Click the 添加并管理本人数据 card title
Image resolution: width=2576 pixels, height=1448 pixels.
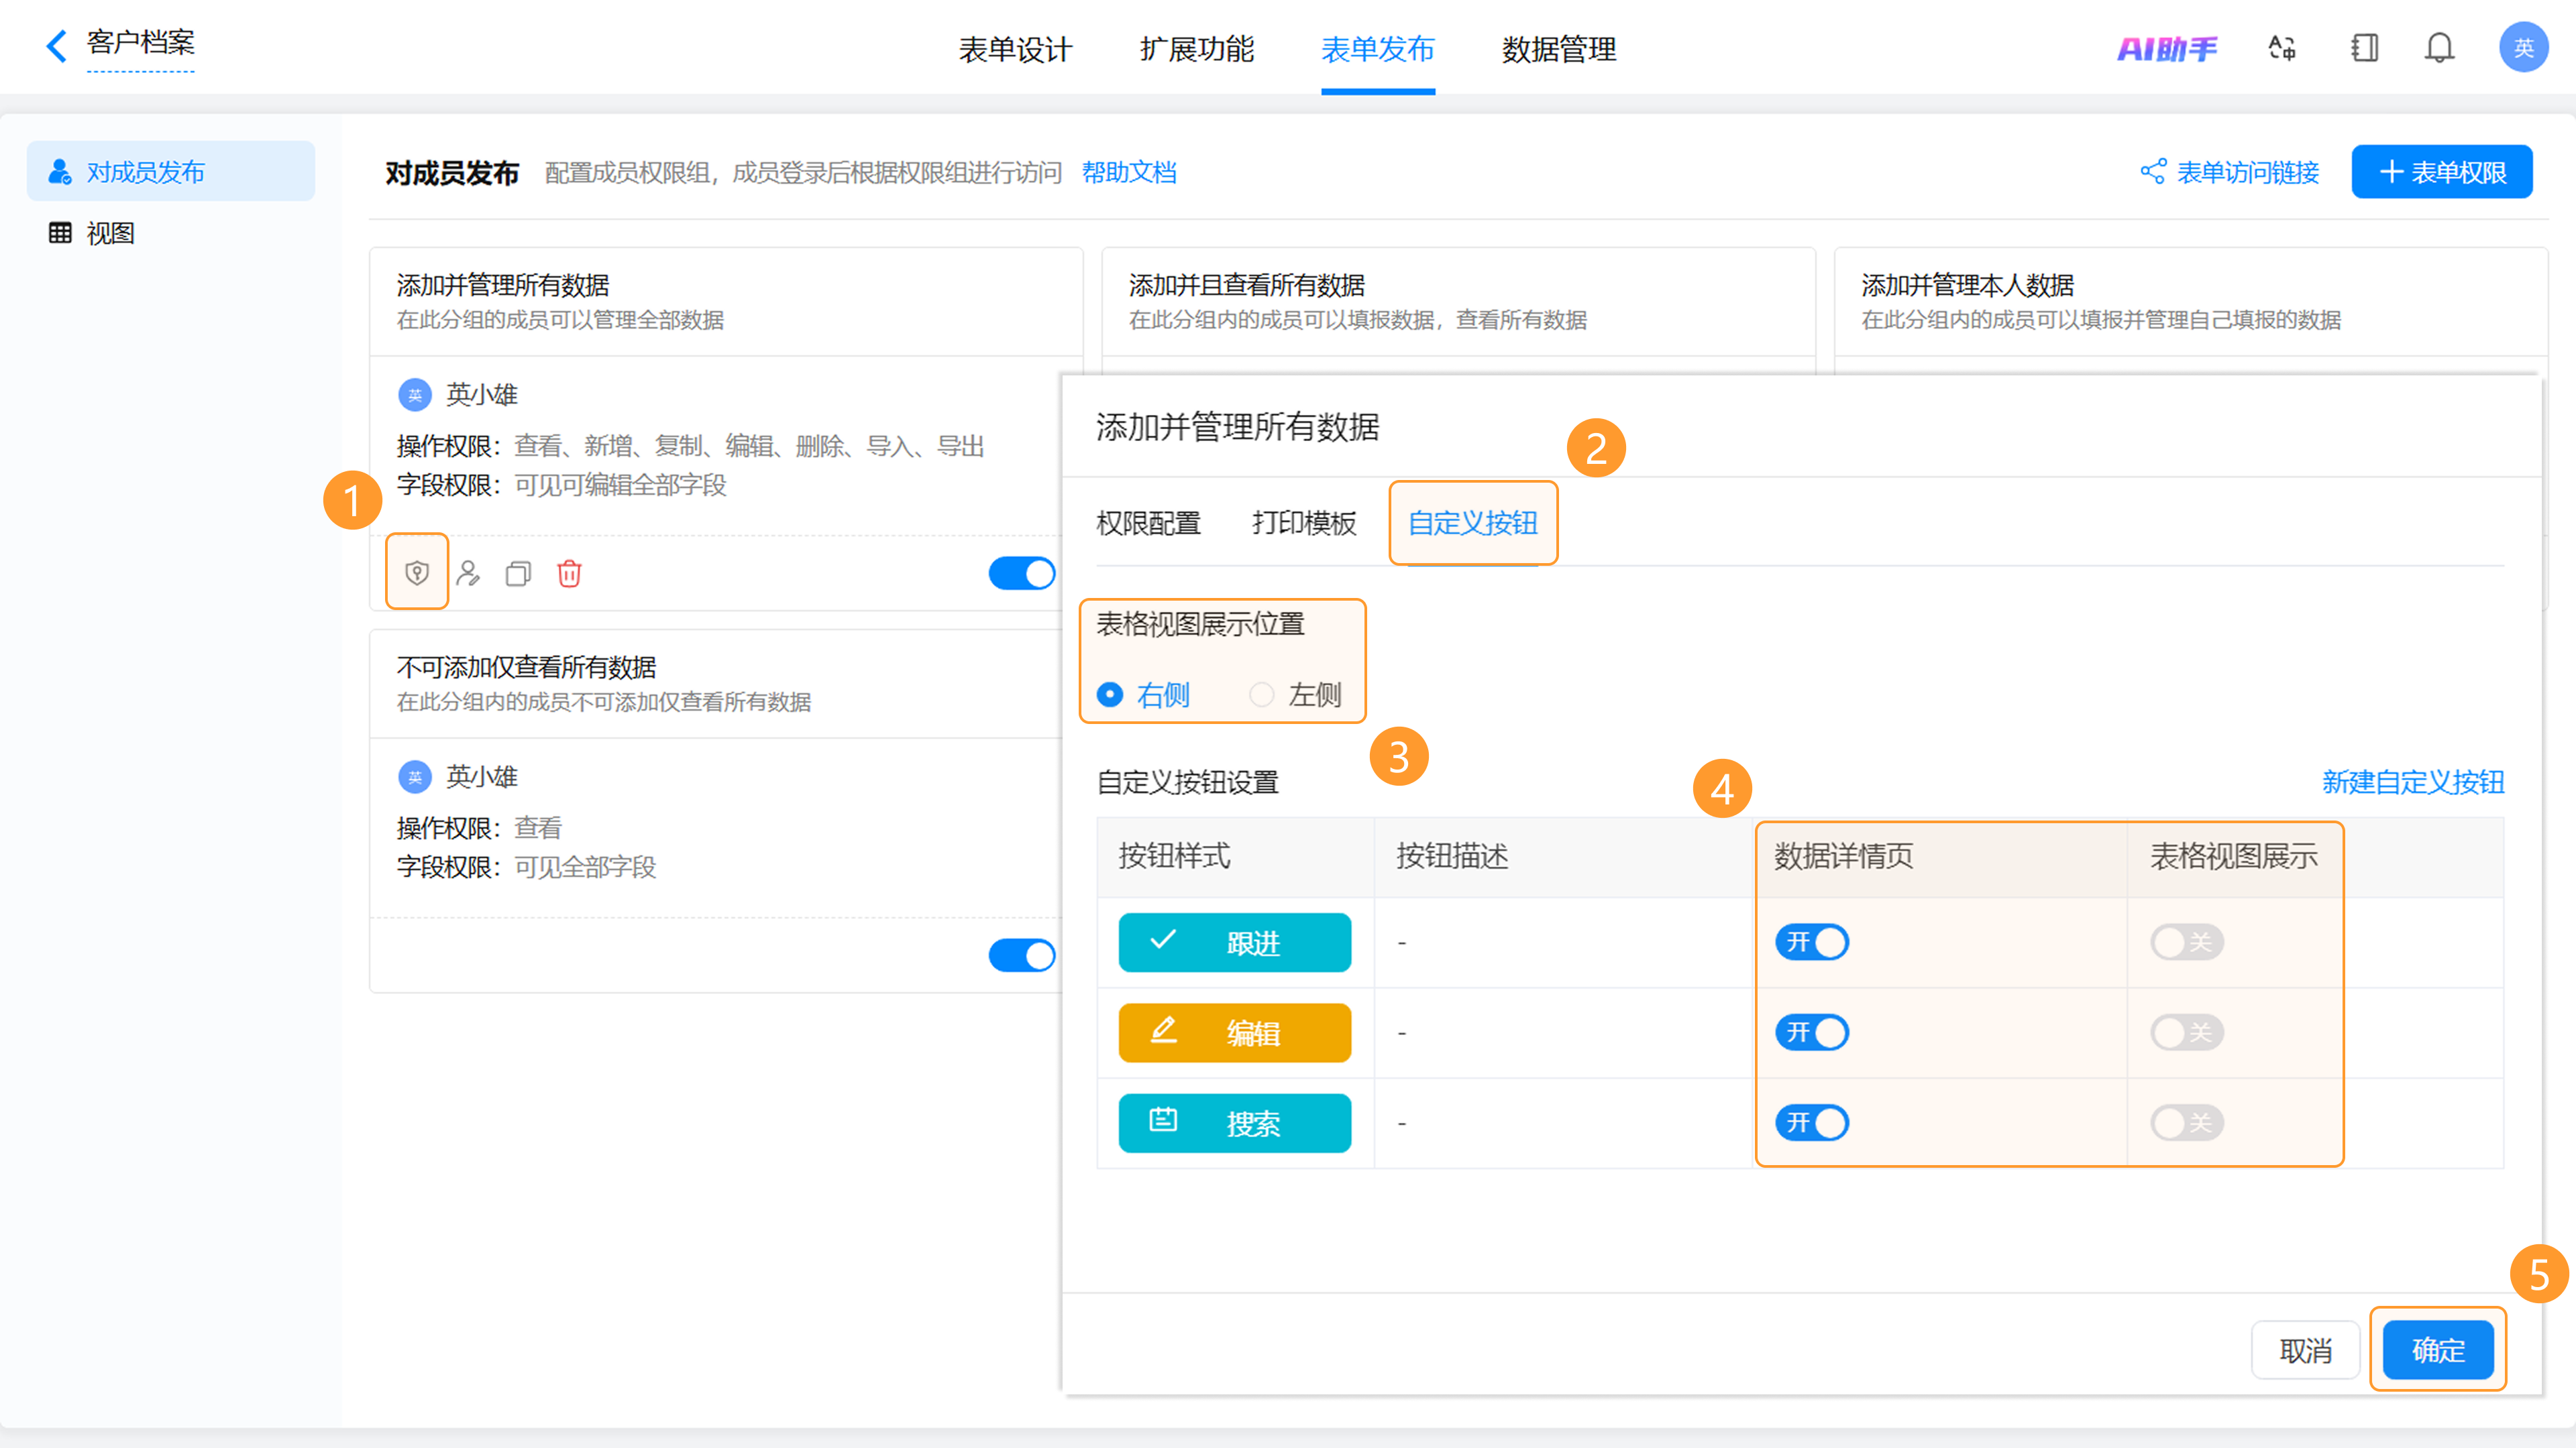tap(1967, 285)
